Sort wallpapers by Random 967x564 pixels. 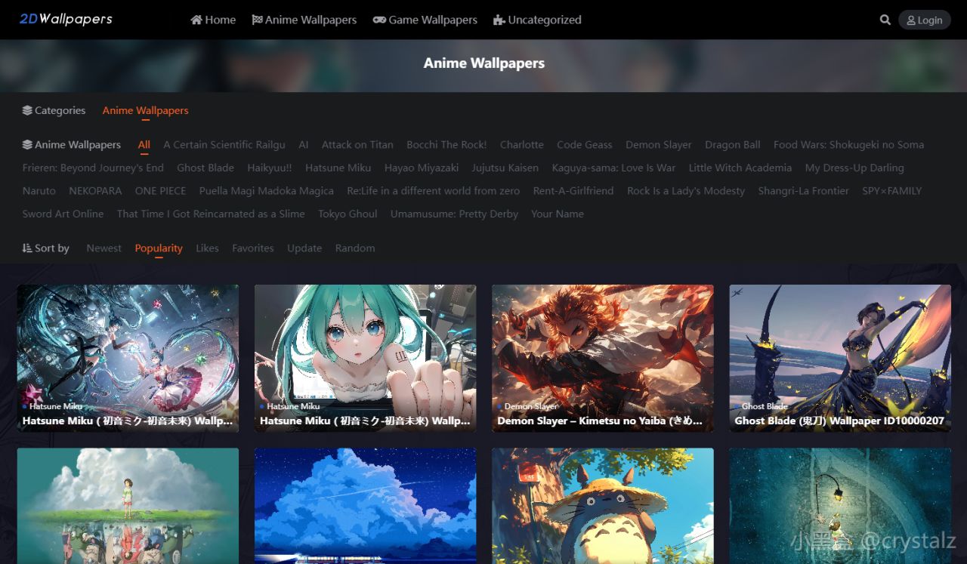355,248
